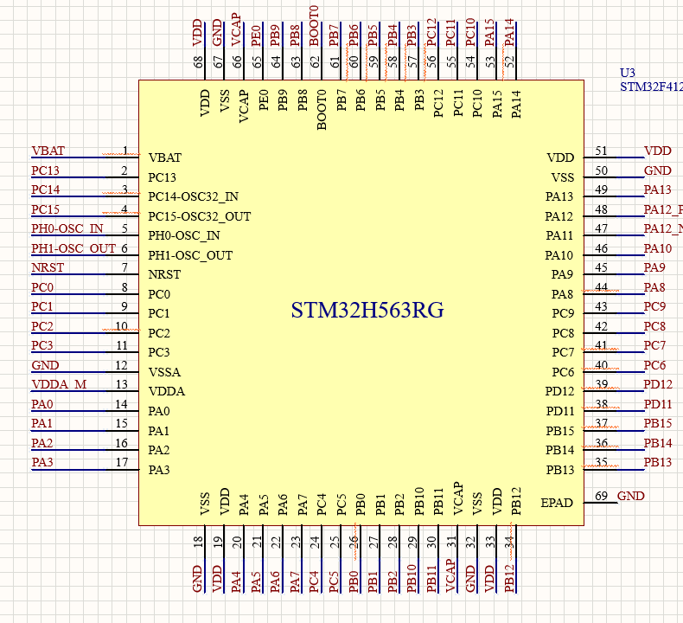The height and width of the screenshot is (623, 683).
Task: Select the VDD net label on pin 51
Action: 657,151
